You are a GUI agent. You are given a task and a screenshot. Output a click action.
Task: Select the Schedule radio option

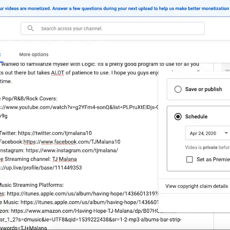click(178, 117)
